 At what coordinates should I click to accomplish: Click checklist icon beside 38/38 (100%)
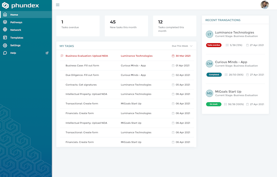[225, 104]
